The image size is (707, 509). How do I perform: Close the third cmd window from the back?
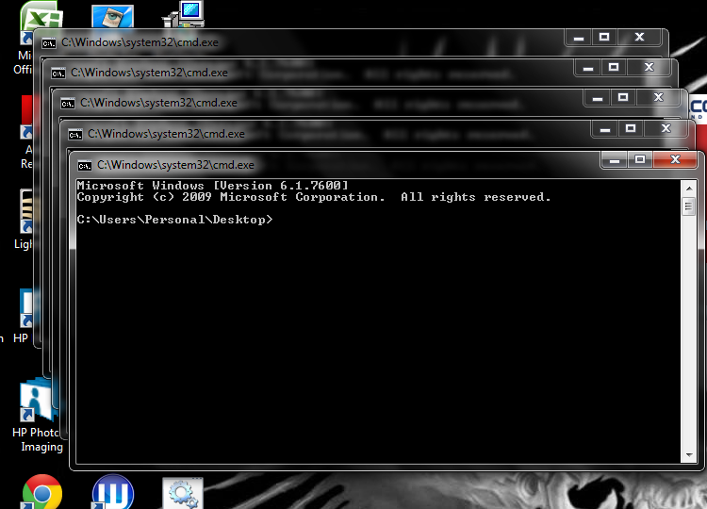click(x=658, y=97)
